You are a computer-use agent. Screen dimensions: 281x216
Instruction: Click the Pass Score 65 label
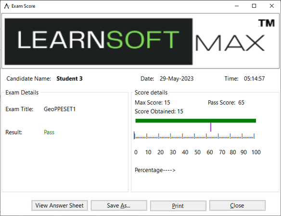point(226,103)
